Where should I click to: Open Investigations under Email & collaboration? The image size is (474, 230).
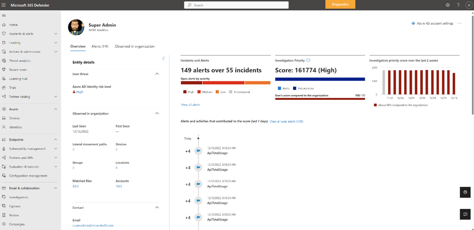19,197
